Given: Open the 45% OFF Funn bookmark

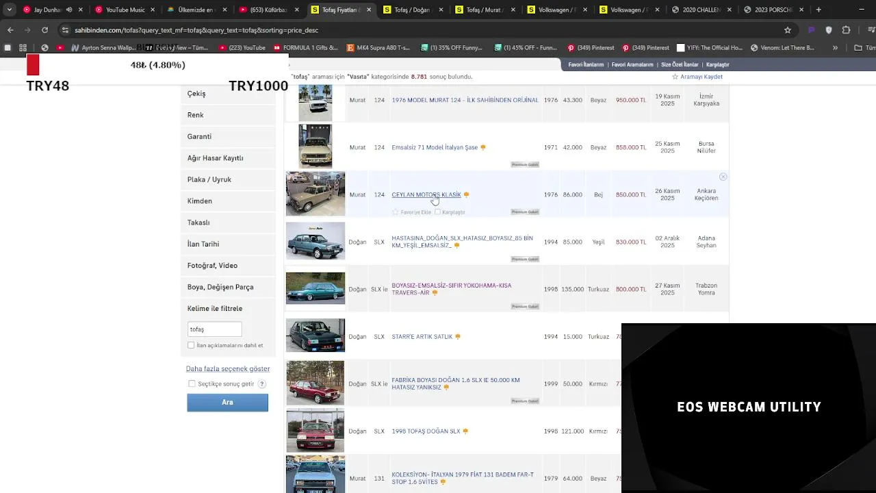Looking at the screenshot, I should tap(525, 48).
